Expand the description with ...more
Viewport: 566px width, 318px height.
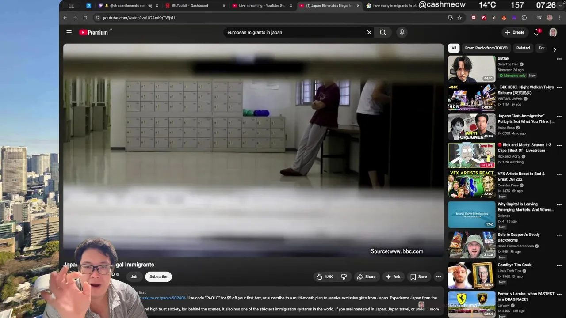tap(432, 309)
